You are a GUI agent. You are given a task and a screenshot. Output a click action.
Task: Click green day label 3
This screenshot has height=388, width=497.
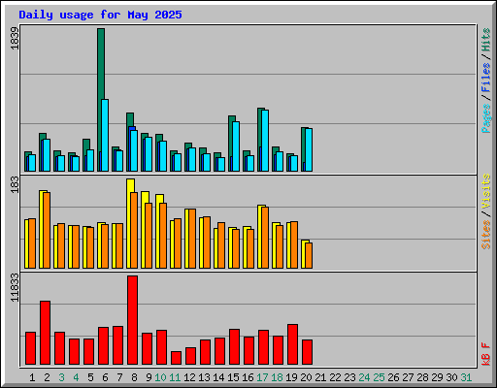(x=61, y=377)
